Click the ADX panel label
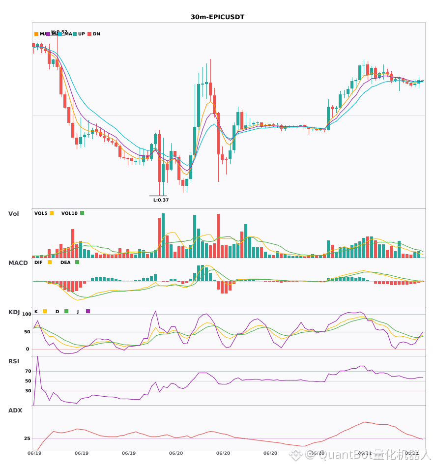The width and height of the screenshot is (435, 467). [15, 410]
